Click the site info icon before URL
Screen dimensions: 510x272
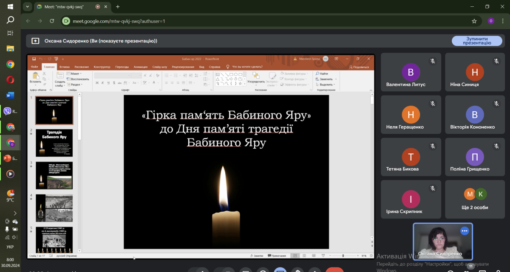click(66, 21)
